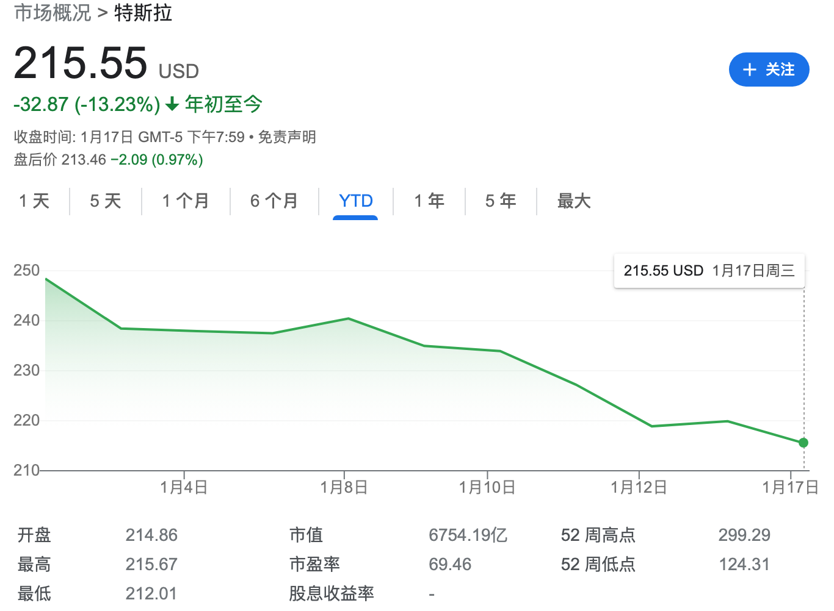Image resolution: width=834 pixels, height=611 pixels.
Task: Click the 1月10日 axis date label
Action: pyautogui.click(x=487, y=487)
